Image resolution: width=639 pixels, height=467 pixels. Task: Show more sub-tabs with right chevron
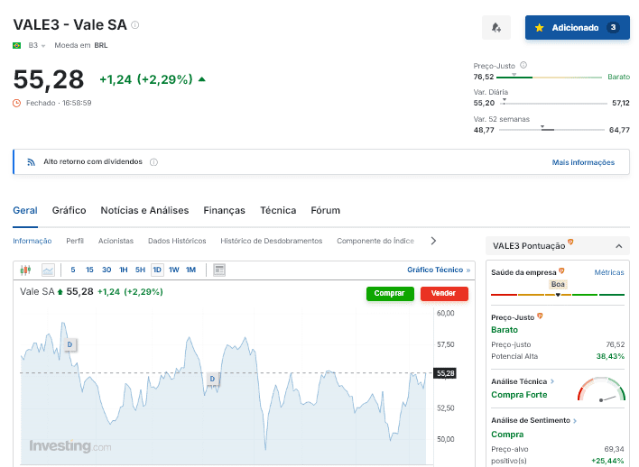tap(433, 241)
